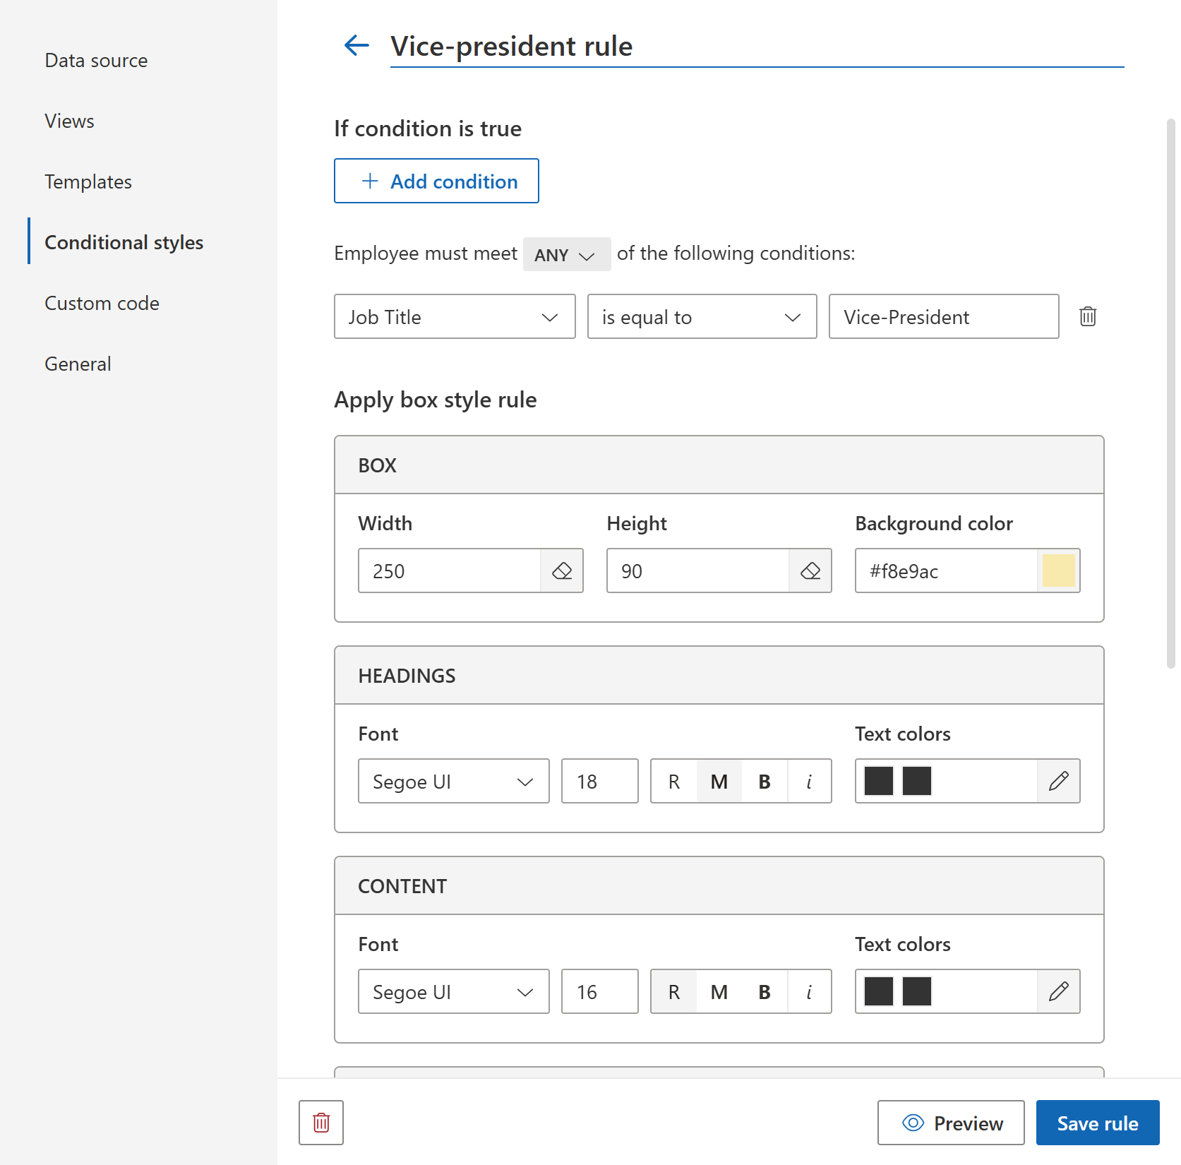Image resolution: width=1181 pixels, height=1165 pixels.
Task: Open the Templates section
Action: point(88,181)
